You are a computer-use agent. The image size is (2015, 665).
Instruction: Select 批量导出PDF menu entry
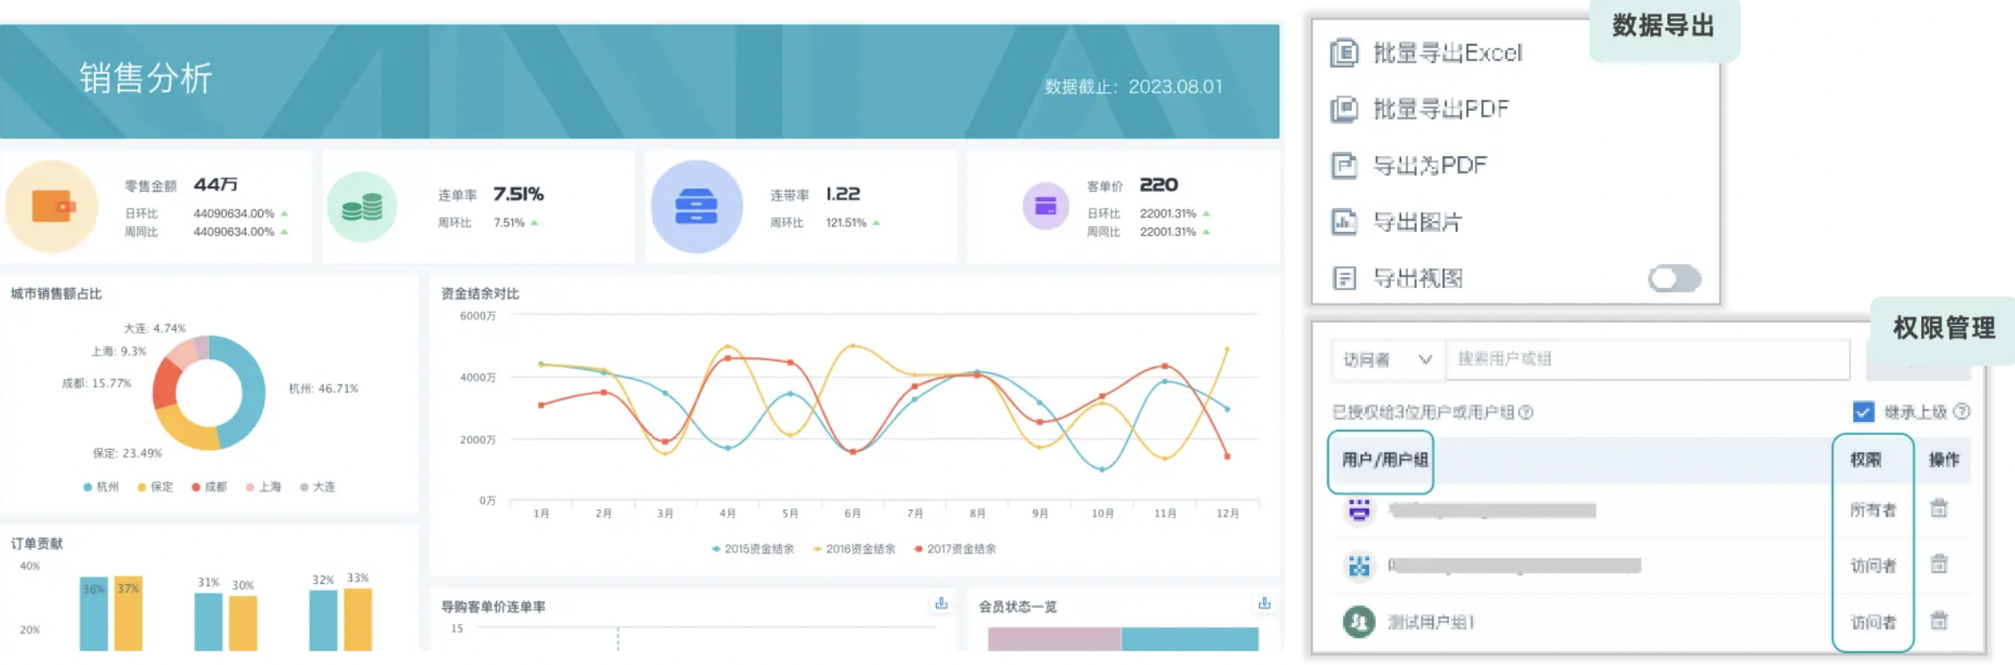tap(1441, 109)
